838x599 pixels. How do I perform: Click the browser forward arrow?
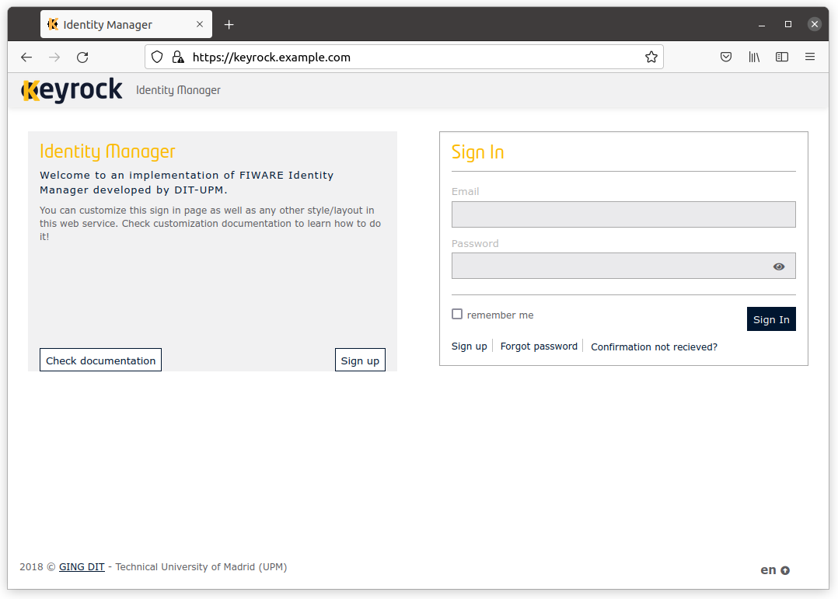(x=54, y=57)
